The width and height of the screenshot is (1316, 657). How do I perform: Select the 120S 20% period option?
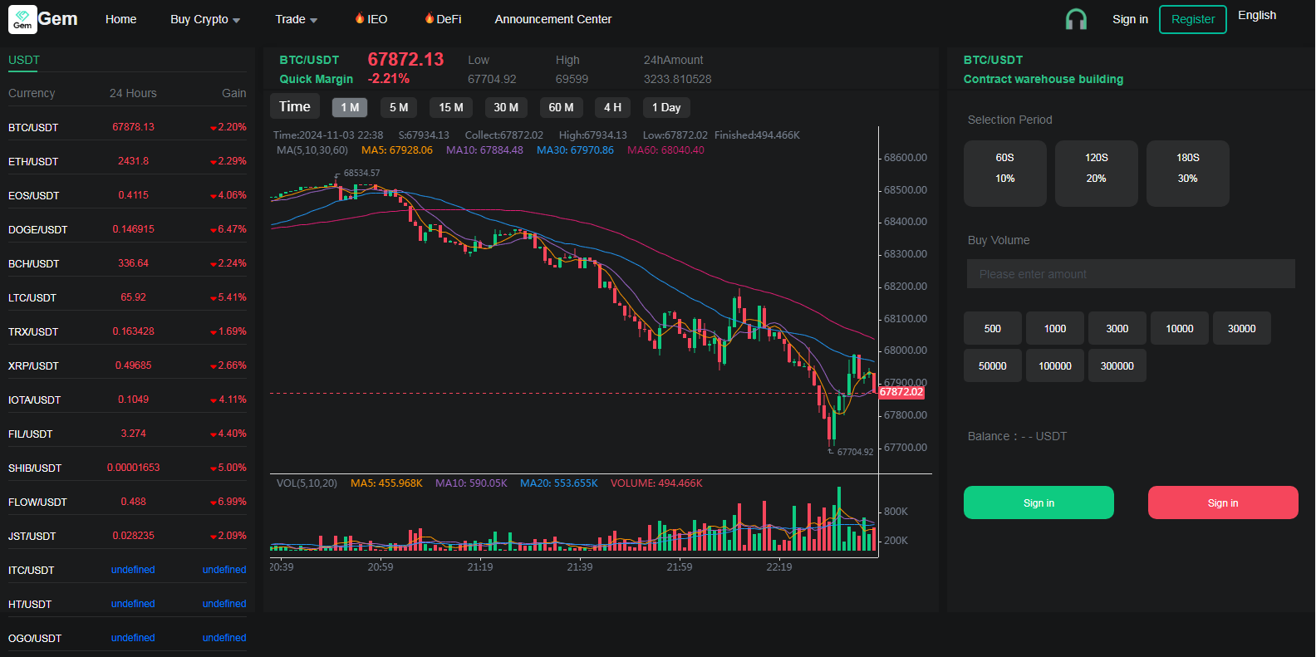click(x=1096, y=173)
